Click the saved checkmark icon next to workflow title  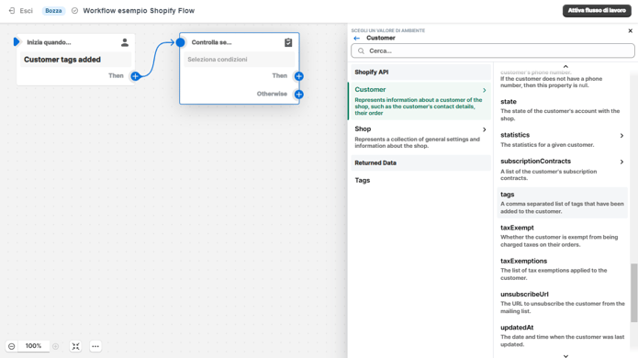(75, 11)
